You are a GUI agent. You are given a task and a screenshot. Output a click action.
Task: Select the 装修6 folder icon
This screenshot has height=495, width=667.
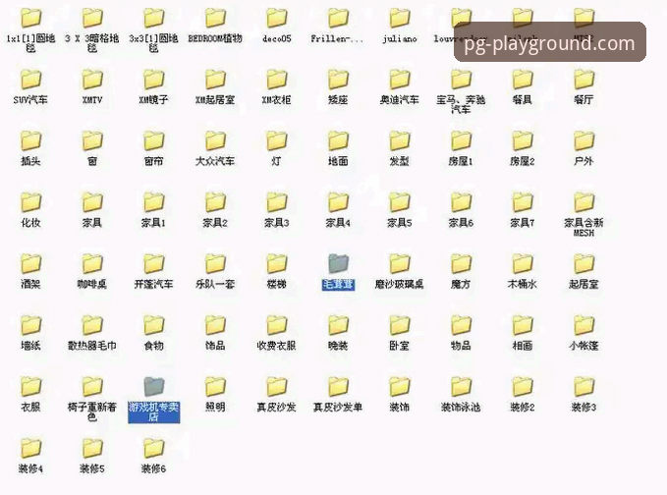153,448
